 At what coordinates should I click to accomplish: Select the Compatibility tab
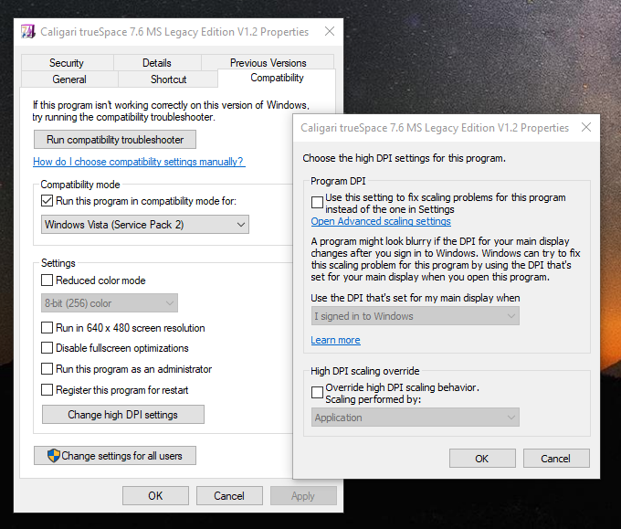click(x=277, y=78)
